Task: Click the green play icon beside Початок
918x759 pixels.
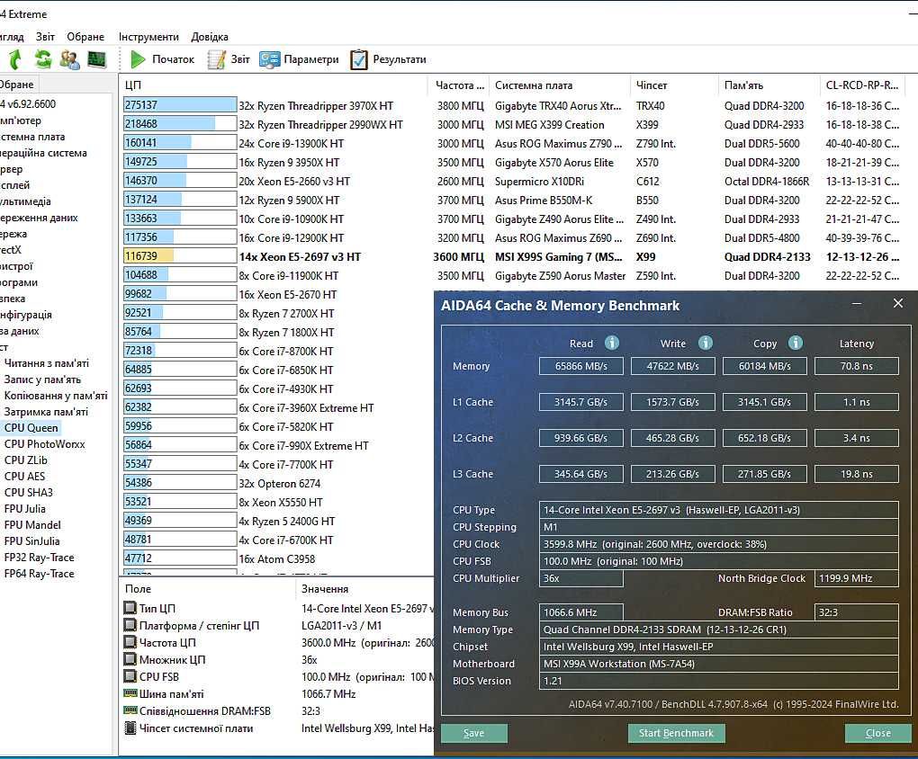Action: point(138,59)
